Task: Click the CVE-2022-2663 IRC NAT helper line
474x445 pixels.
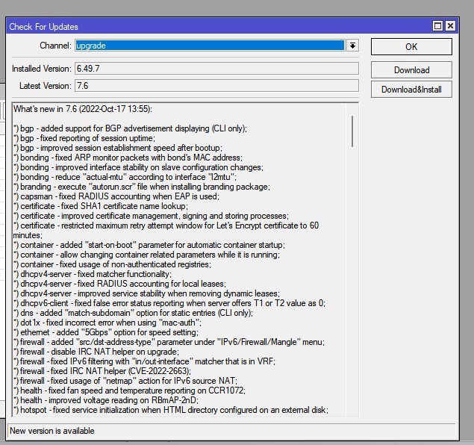Action: click(102, 371)
